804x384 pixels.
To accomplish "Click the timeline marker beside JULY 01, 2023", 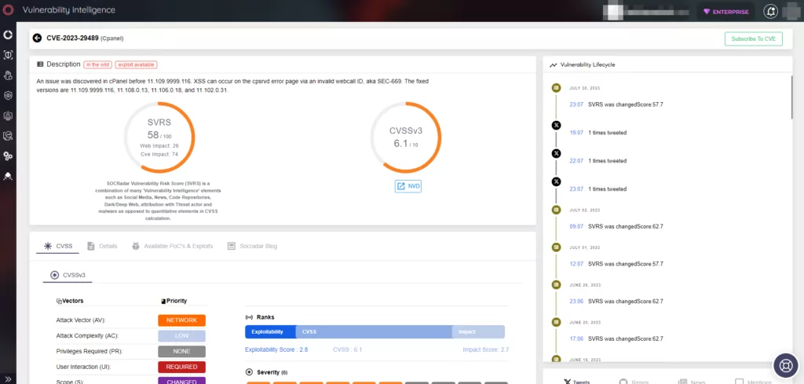I will 556,247.
